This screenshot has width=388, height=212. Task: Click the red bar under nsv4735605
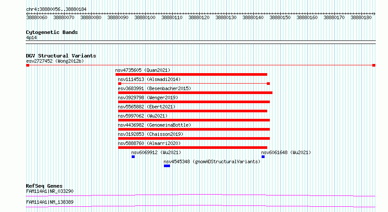click(191, 74)
